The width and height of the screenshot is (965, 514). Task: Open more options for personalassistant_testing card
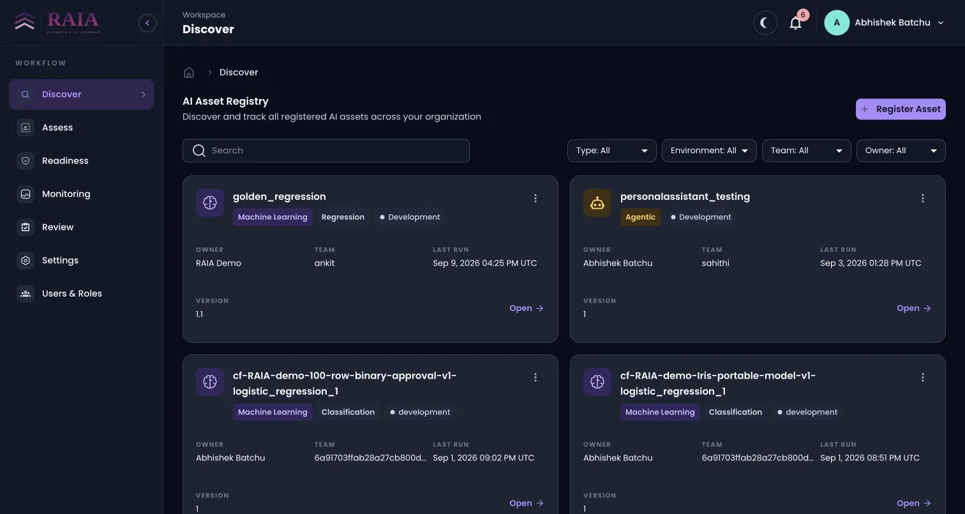point(923,199)
